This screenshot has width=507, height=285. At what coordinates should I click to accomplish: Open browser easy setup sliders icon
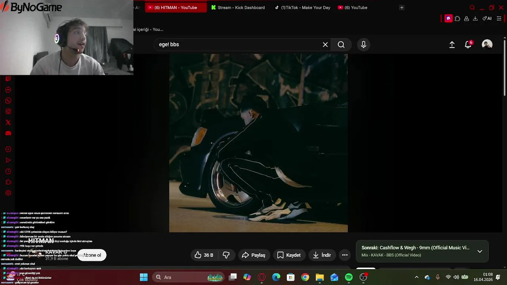(499, 18)
